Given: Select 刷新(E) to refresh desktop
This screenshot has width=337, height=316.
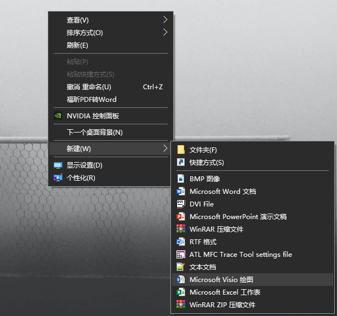Looking at the screenshot, I should 111,45.
